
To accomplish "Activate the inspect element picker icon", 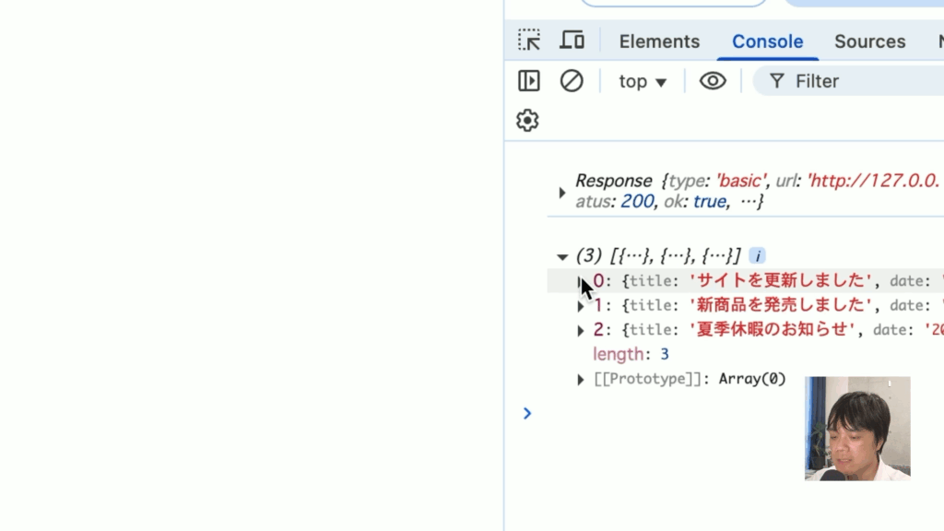I will pos(529,41).
